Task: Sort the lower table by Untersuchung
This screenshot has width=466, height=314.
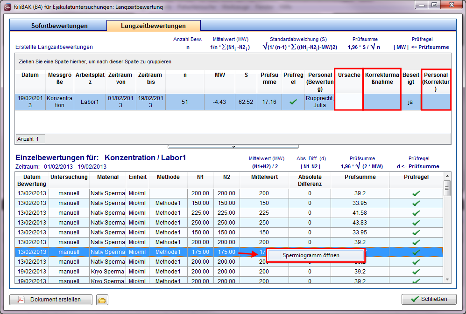Action: pyautogui.click(x=69, y=180)
